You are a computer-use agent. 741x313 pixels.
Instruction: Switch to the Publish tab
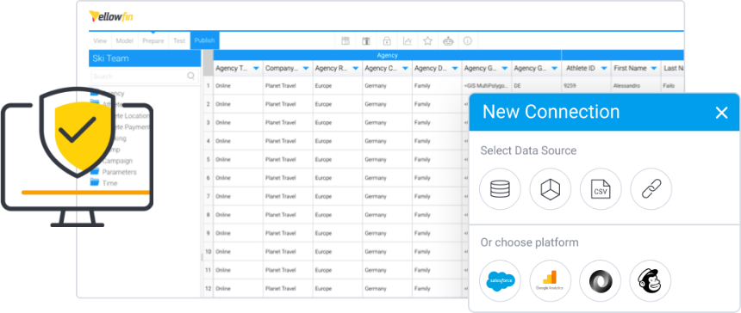(x=204, y=41)
